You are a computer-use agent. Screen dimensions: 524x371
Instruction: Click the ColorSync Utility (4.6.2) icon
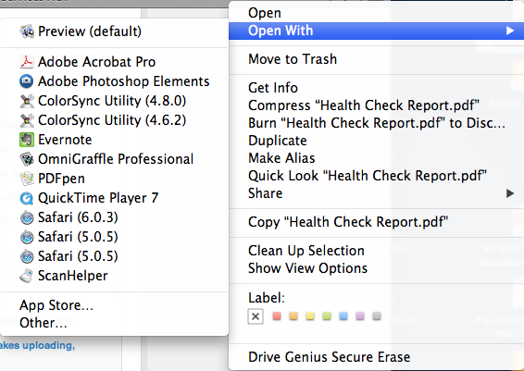[27, 120]
